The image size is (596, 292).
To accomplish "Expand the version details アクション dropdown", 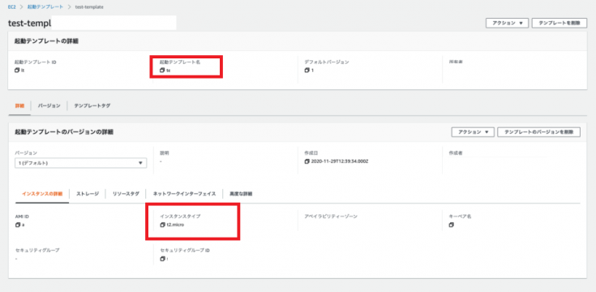I will pos(473,132).
